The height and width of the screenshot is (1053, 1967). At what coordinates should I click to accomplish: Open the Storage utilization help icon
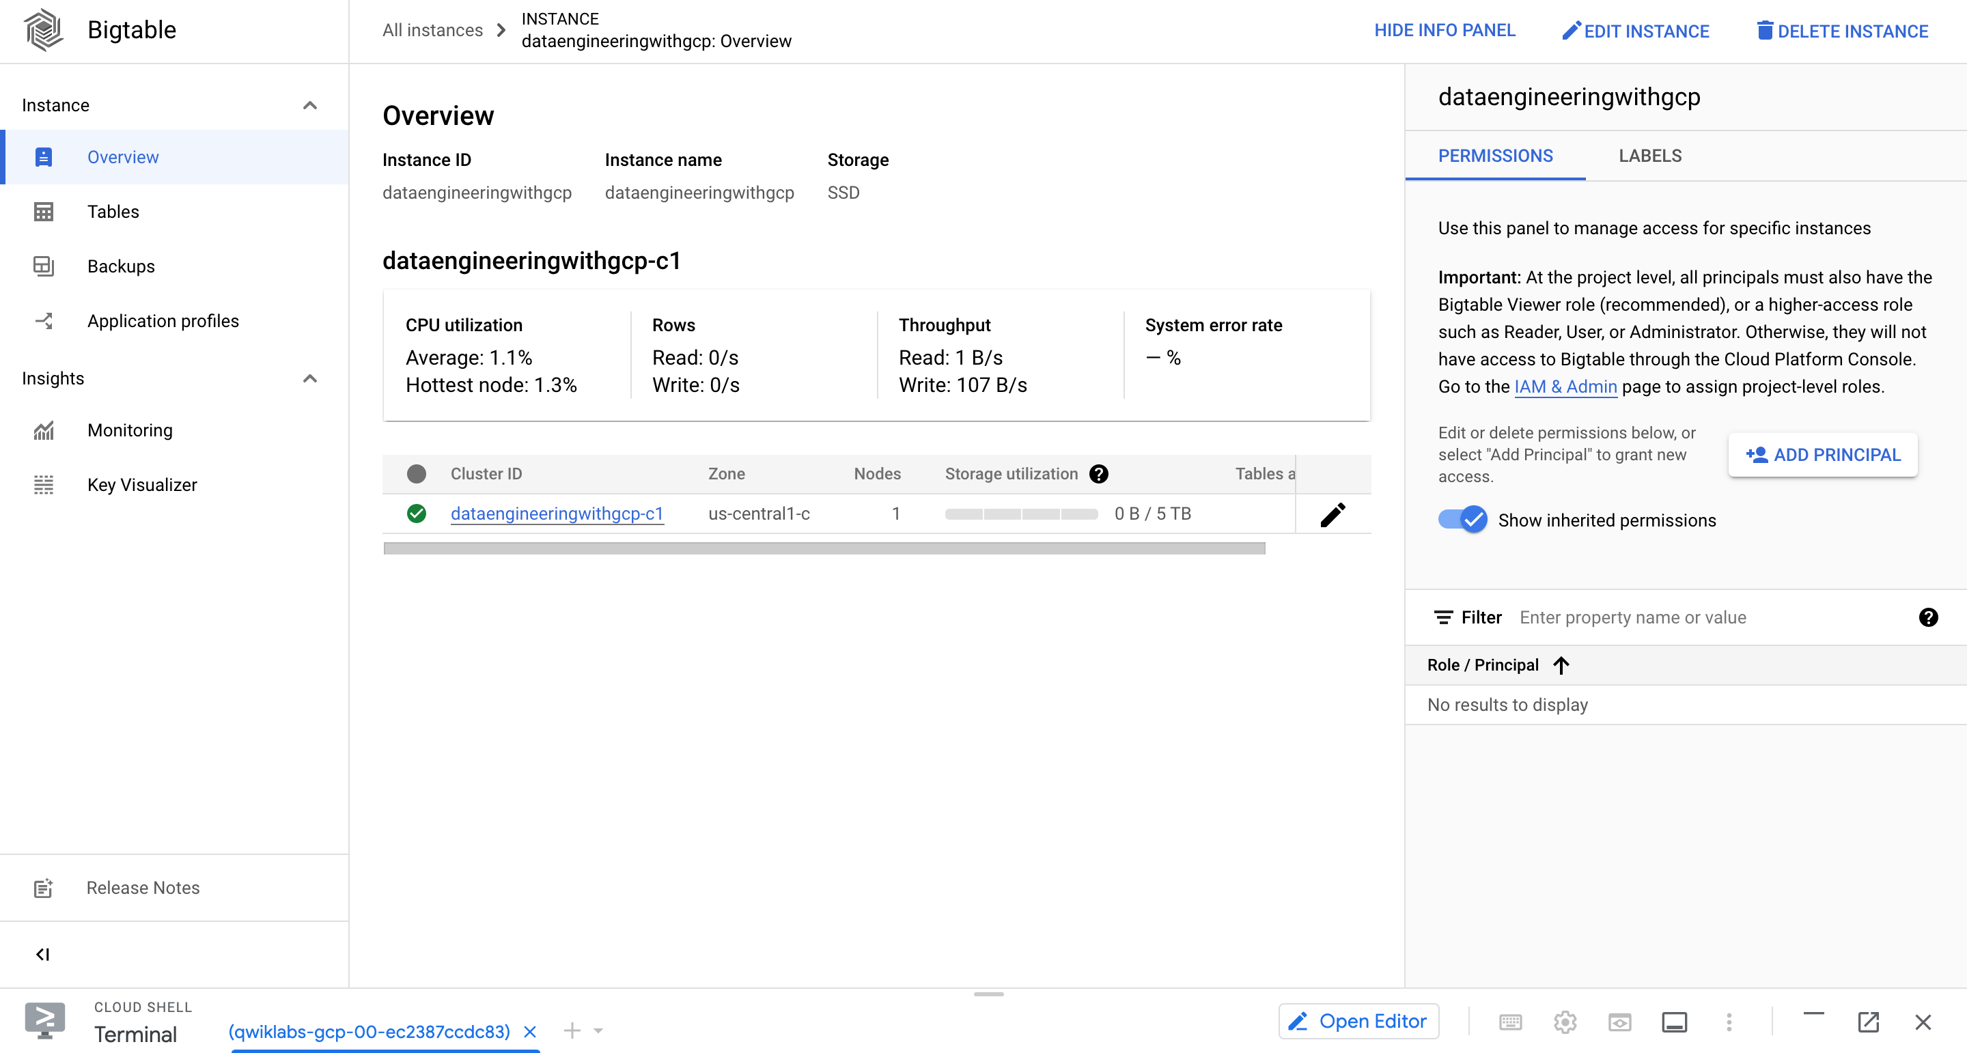(x=1099, y=473)
